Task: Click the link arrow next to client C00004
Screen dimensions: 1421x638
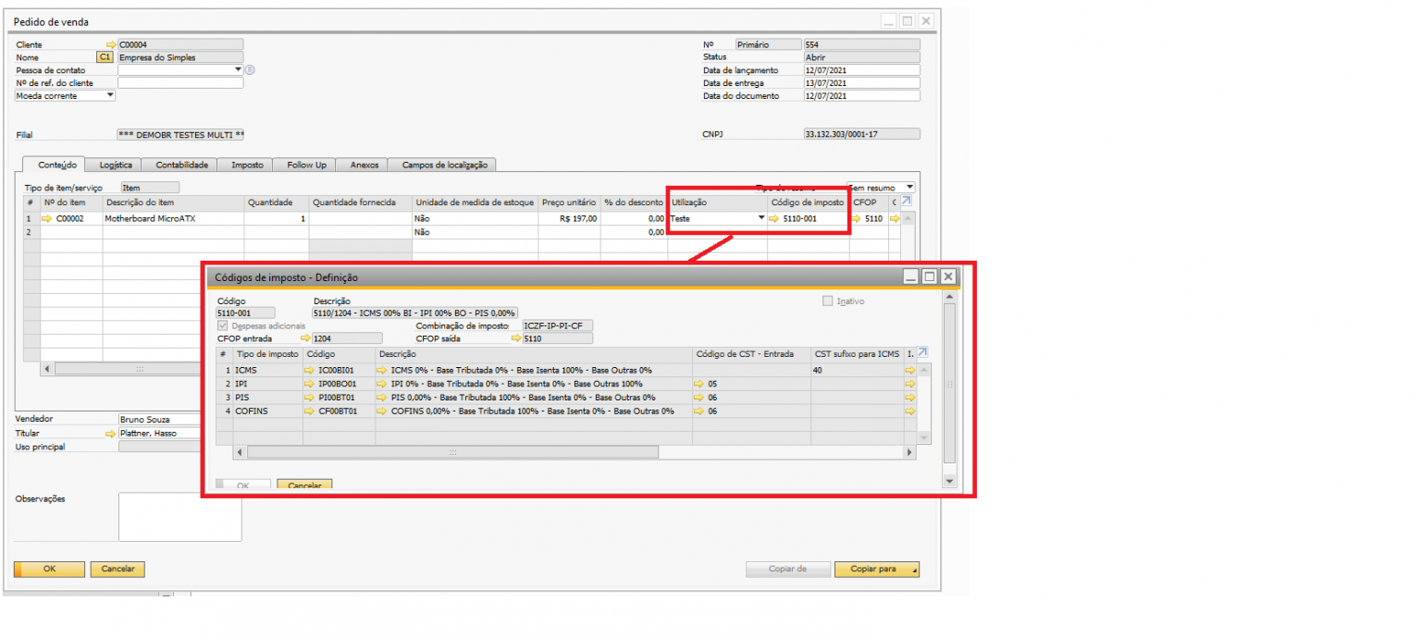Action: (112, 44)
